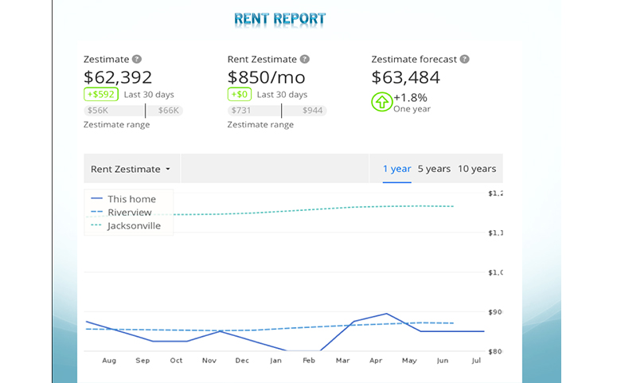Click the Rent Report title heading
Image resolution: width=617 pixels, height=383 pixels.
coord(280,19)
